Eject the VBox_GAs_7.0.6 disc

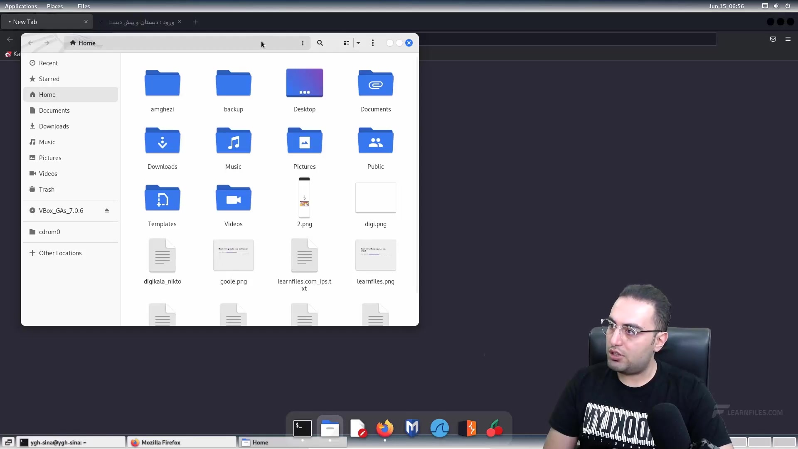107,211
